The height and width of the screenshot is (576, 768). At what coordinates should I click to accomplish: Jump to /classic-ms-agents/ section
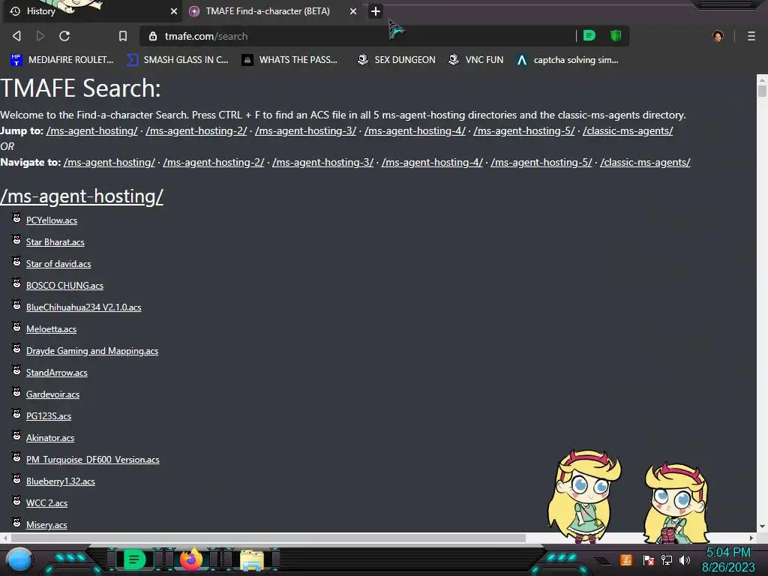point(628,130)
